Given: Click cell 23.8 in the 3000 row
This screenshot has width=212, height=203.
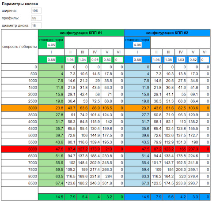Looking at the screenshot, I should pyautogui.click(x=51, y=108).
